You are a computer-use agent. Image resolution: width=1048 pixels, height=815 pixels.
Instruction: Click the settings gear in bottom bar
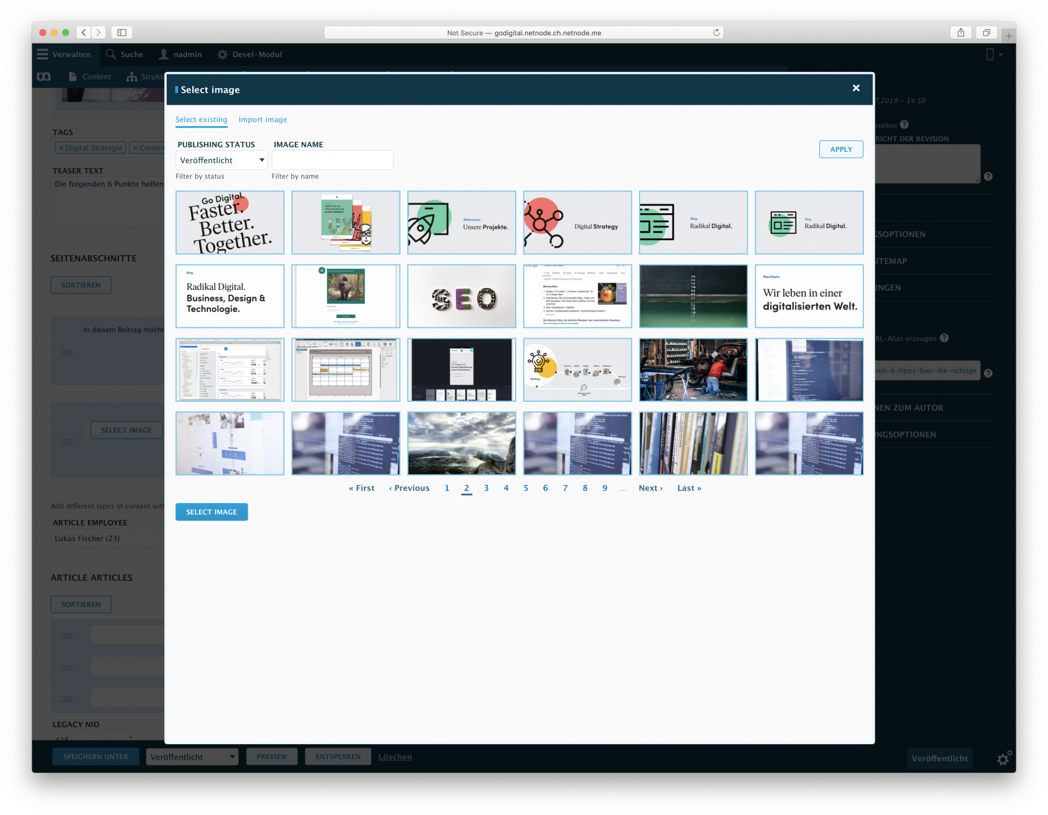[1003, 758]
